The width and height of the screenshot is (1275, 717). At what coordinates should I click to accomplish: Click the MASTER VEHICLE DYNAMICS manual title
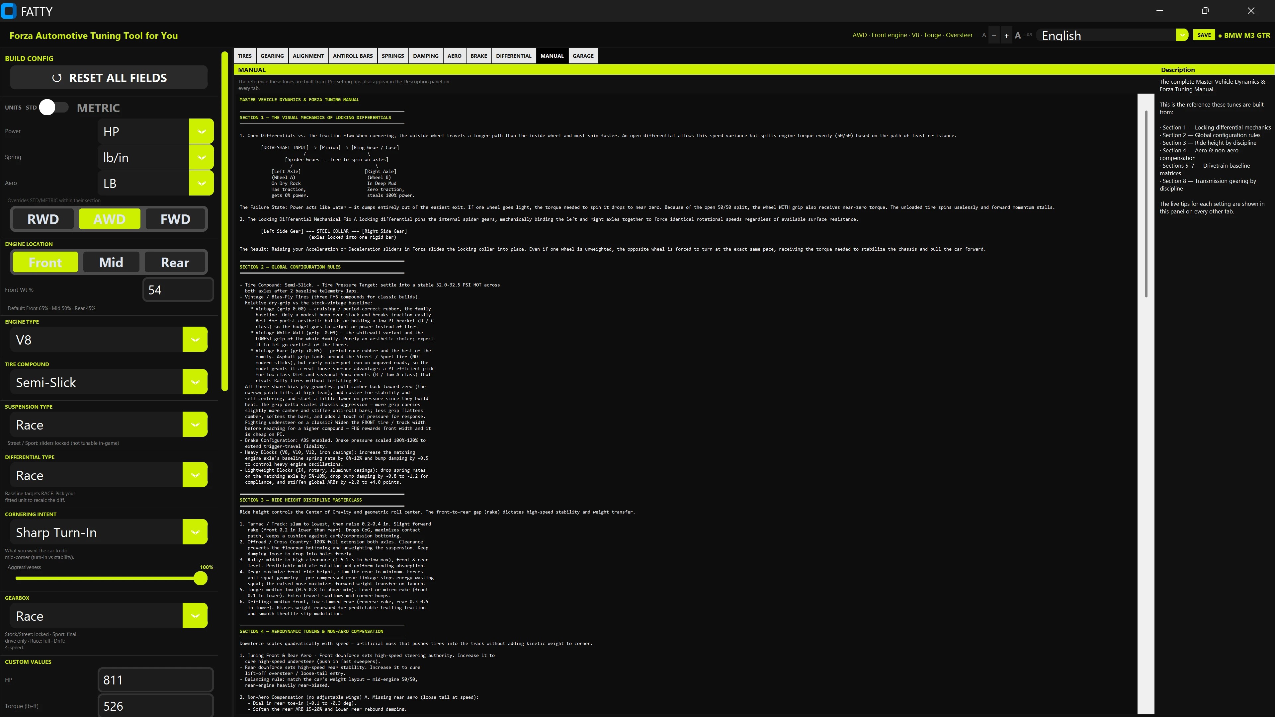point(299,100)
